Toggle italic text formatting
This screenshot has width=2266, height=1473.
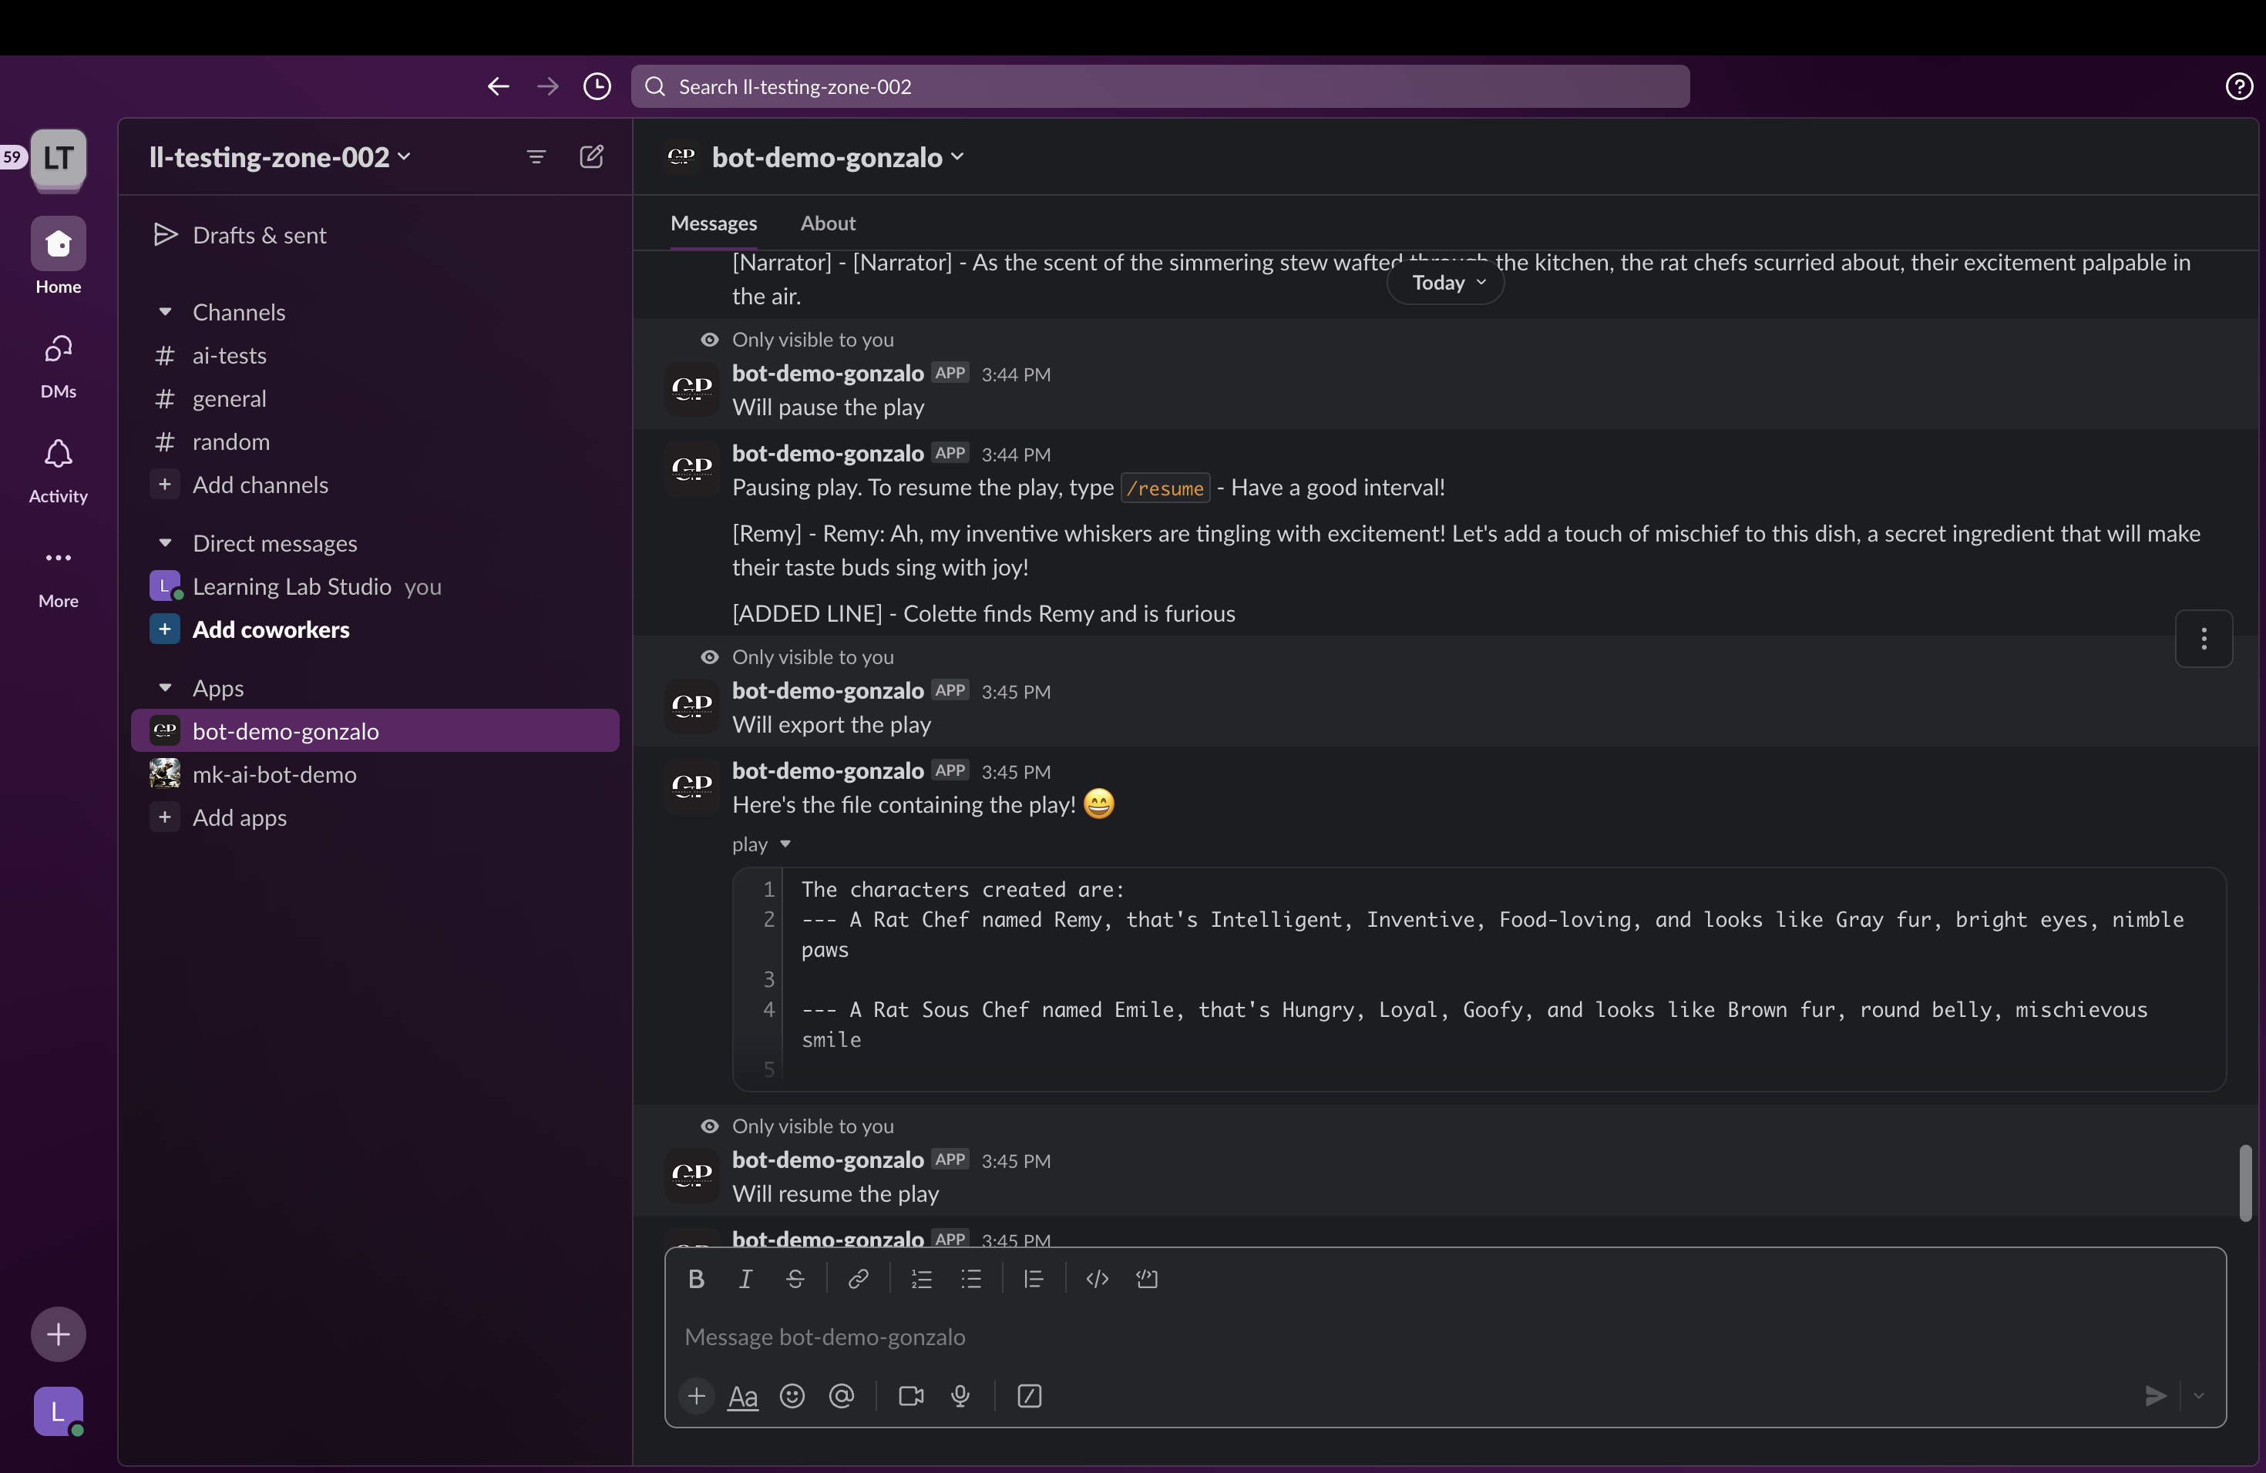pyautogui.click(x=745, y=1279)
